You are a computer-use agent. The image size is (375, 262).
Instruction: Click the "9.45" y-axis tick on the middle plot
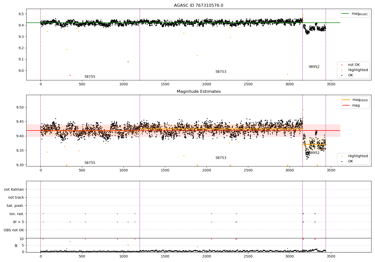[20, 122]
